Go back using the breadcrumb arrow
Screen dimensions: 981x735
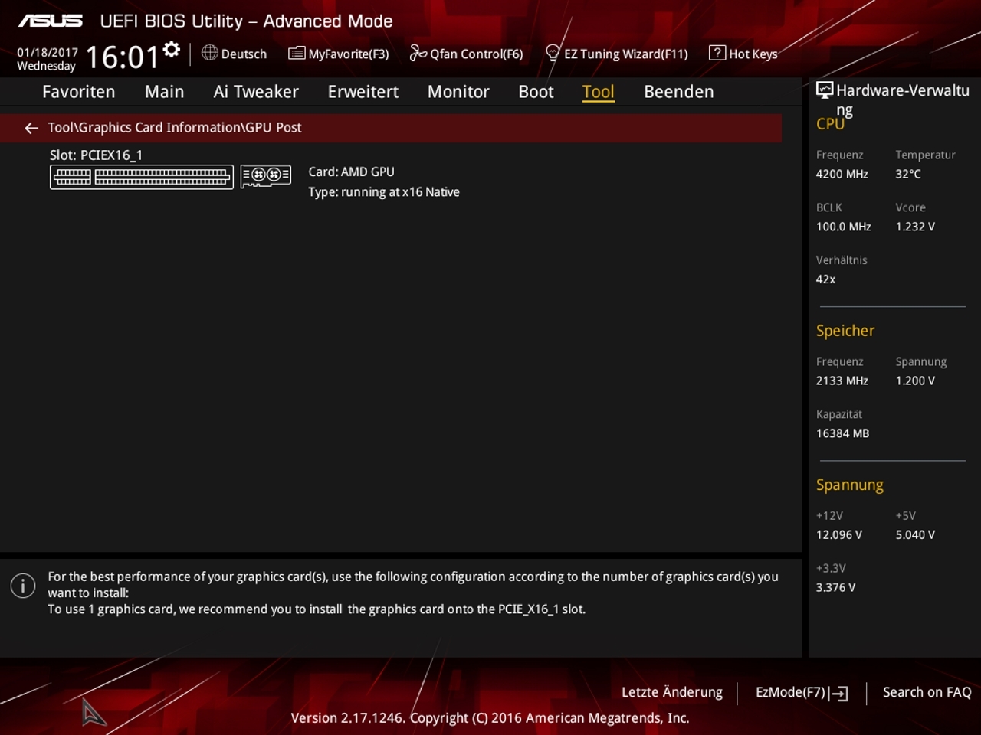pyautogui.click(x=31, y=128)
